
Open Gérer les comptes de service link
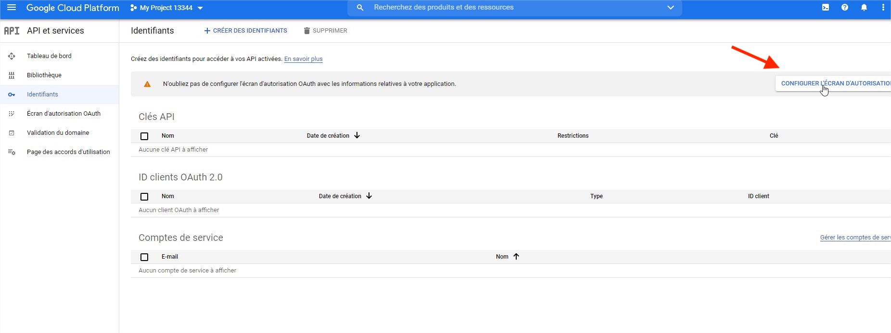coord(855,238)
